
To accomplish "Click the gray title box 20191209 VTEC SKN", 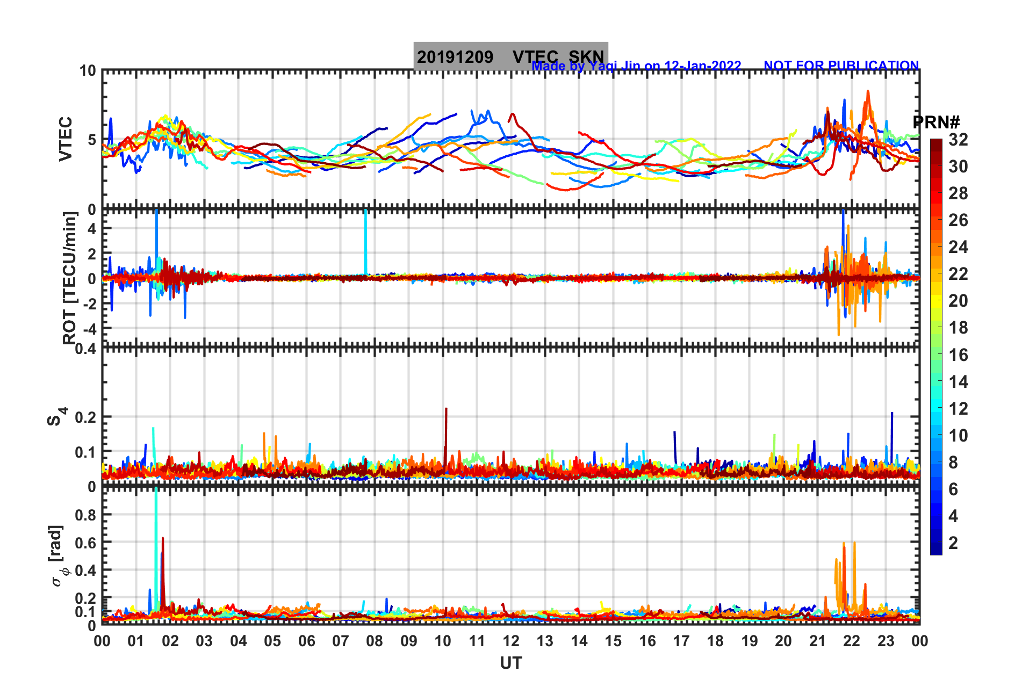I will pyautogui.click(x=510, y=56).
